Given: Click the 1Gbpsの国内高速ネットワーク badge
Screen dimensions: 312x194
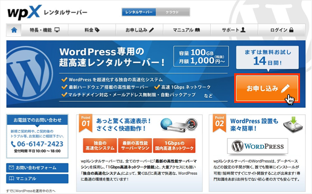Looking at the screenshot, I should pyautogui.click(x=174, y=145).
